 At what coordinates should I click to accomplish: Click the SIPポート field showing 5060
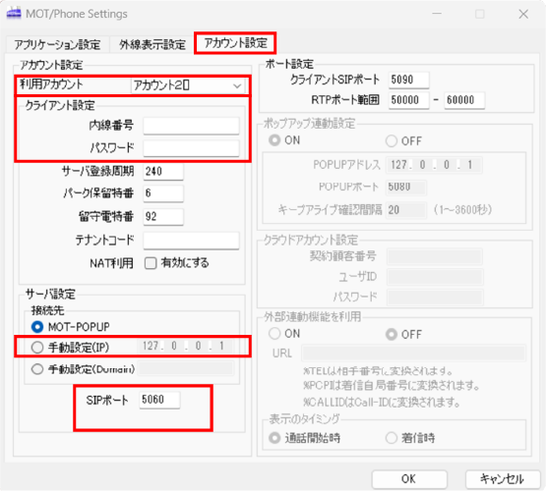tap(159, 400)
